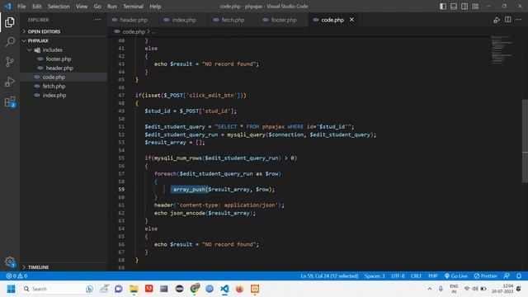Toggle the secondary side bar layout
This screenshot has height=297, width=528.
(464, 7)
